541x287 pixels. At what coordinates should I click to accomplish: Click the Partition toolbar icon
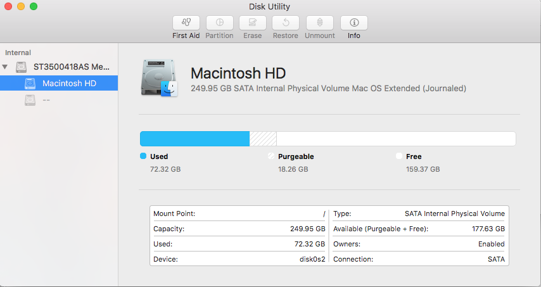(219, 23)
